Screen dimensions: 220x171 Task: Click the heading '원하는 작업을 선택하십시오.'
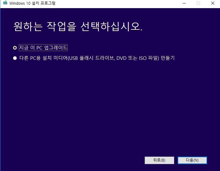[78, 27]
